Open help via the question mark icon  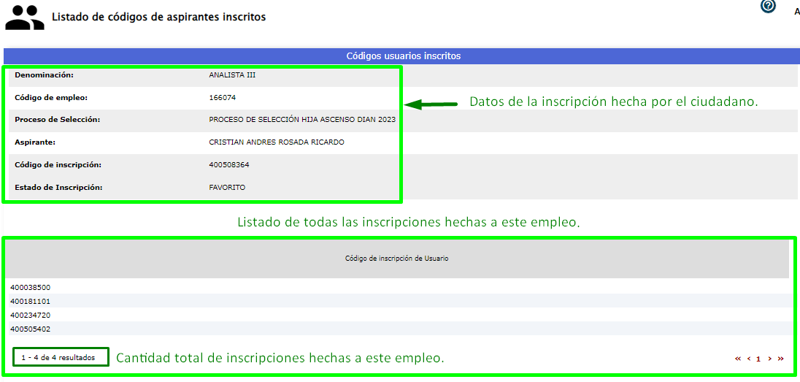click(768, 6)
